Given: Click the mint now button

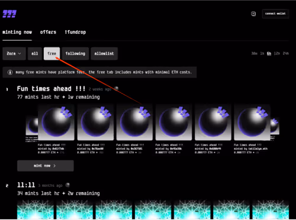Looking at the screenshot, I should (x=46, y=166).
